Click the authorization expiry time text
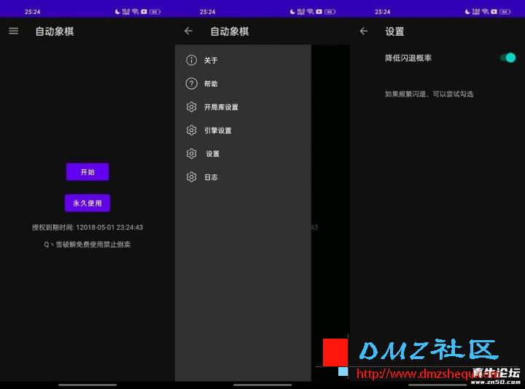The height and width of the screenshot is (389, 525). tap(87, 228)
